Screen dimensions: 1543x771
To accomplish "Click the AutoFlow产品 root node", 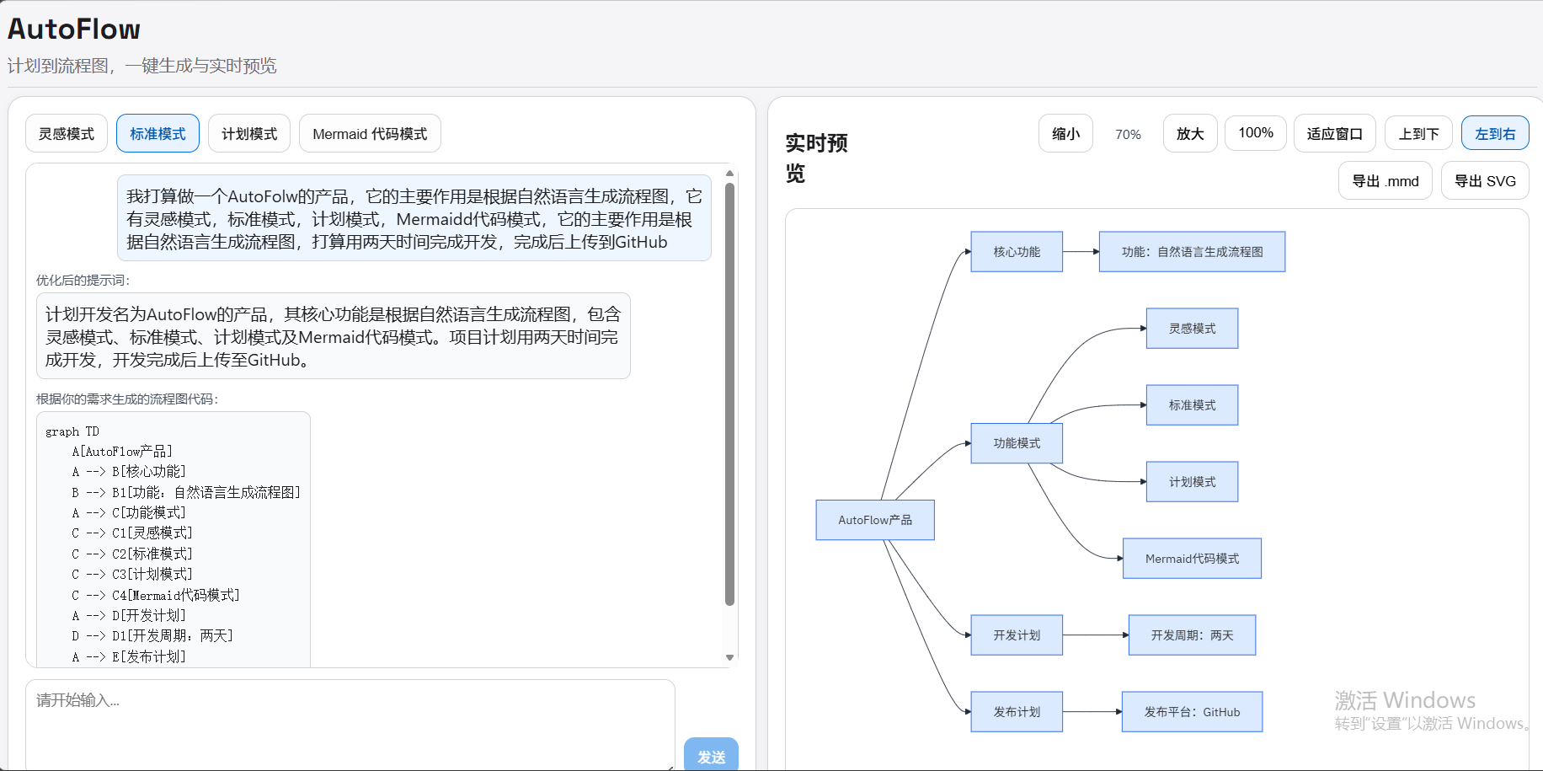I will coord(875,520).
